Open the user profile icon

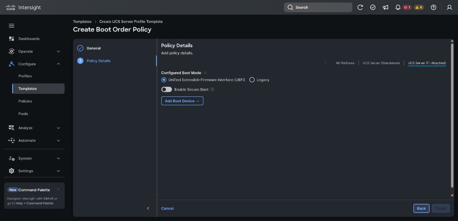(x=449, y=7)
